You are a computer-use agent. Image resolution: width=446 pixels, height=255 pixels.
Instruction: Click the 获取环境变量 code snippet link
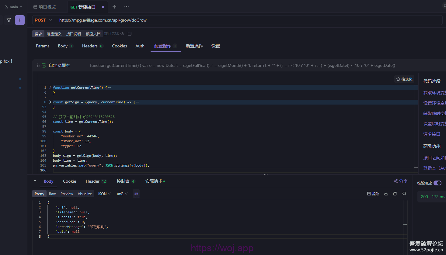click(434, 93)
